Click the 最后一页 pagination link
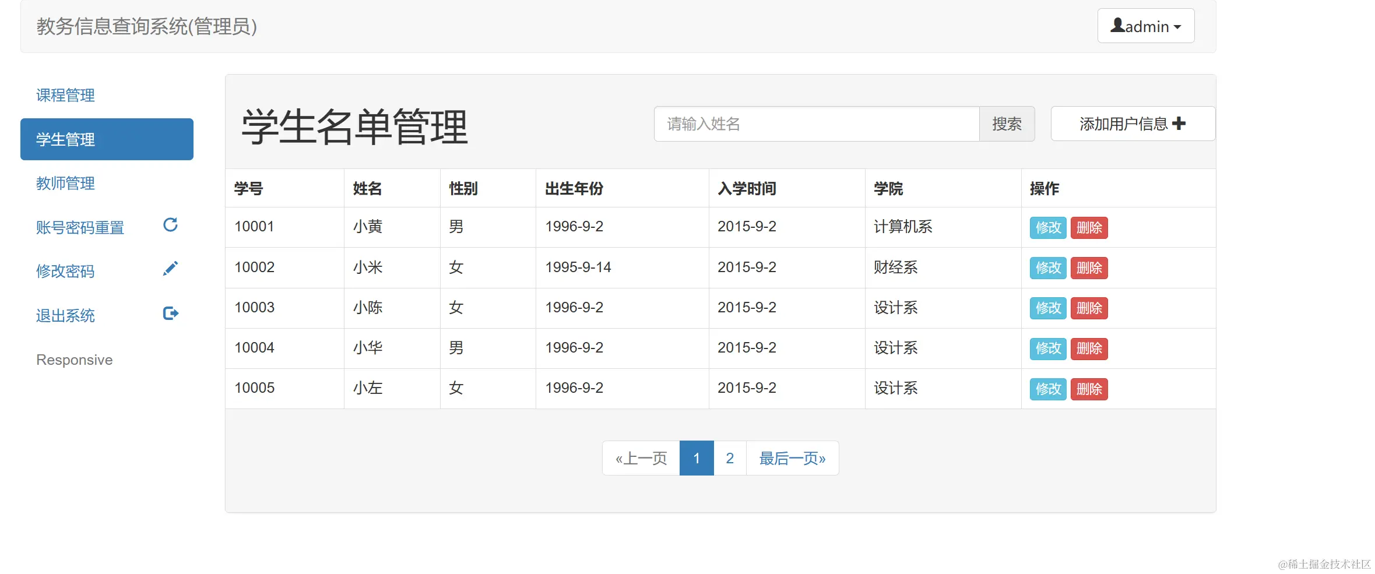Image resolution: width=1375 pixels, height=574 pixels. click(792, 458)
